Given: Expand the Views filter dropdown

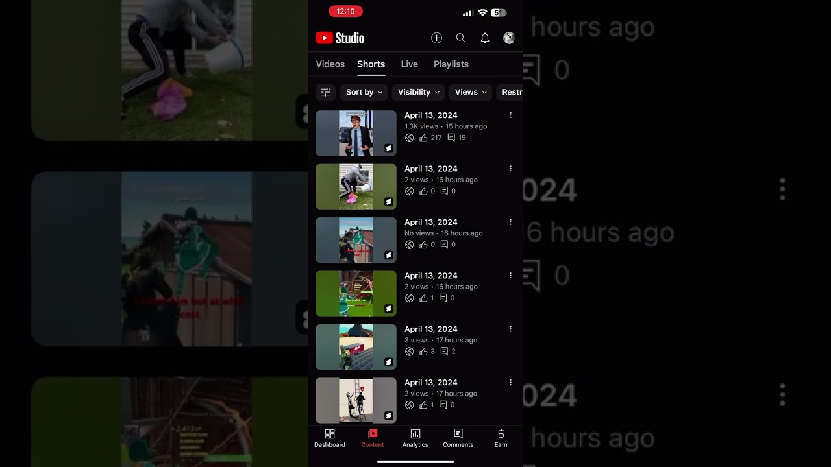Looking at the screenshot, I should point(471,92).
